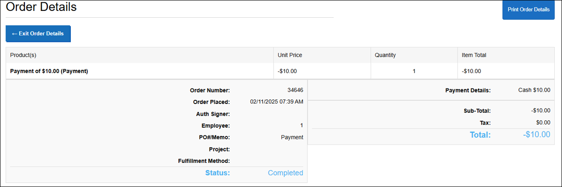Screen dimensions: 562x187
Task: Click the Print Order Details button
Action: [x=528, y=10]
